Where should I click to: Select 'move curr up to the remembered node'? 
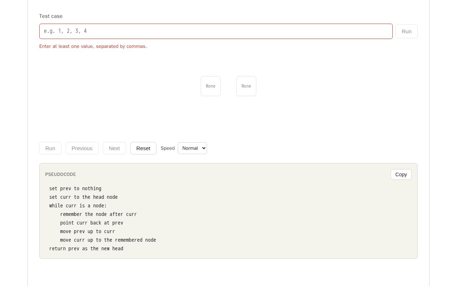(x=108, y=240)
